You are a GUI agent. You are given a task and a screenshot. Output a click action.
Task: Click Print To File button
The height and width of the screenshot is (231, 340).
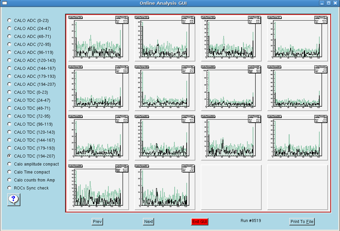[x=302, y=221]
